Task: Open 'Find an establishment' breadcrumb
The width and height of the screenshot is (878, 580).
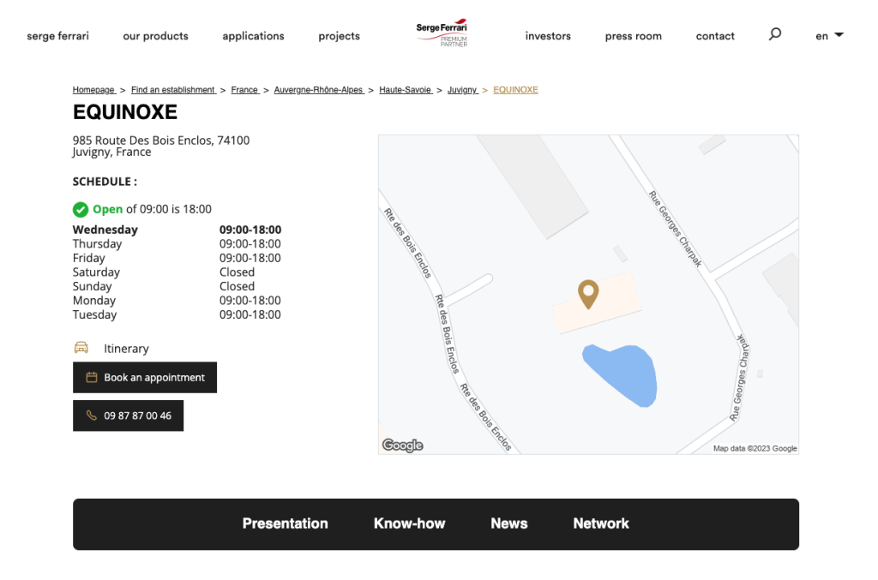Action: pyautogui.click(x=173, y=89)
